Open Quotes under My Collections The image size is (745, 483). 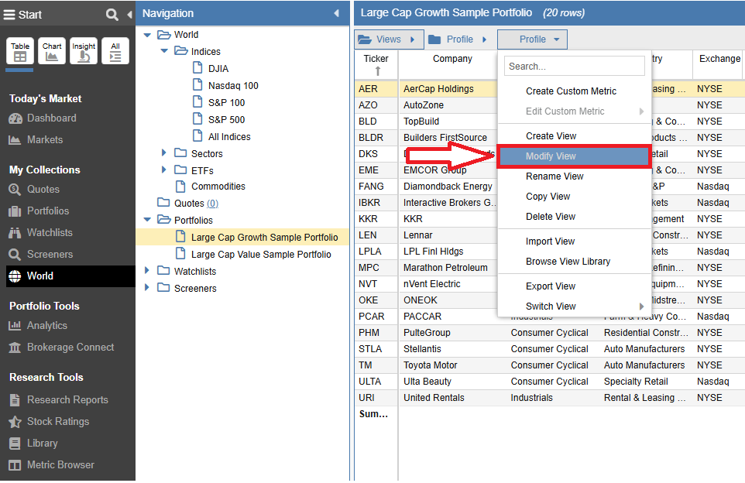[34, 189]
